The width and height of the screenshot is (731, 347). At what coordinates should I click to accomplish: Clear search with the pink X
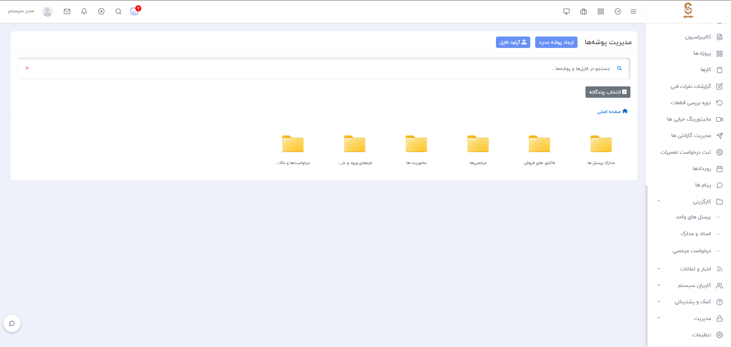click(x=27, y=68)
